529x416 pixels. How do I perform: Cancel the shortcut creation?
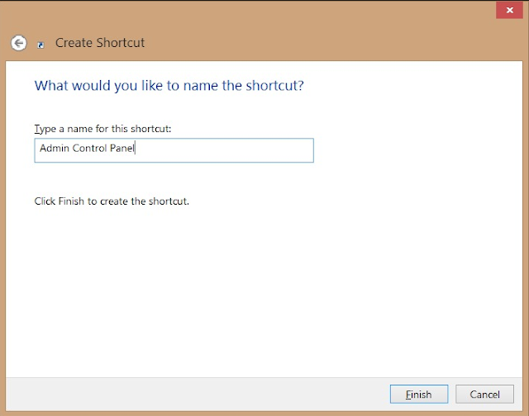(x=485, y=394)
